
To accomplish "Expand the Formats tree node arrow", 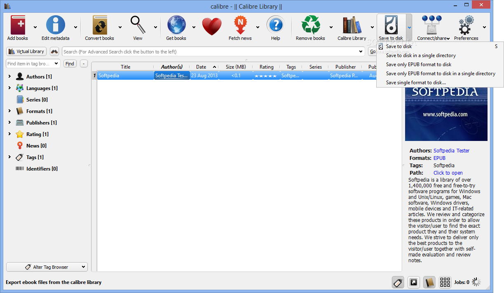I will pyautogui.click(x=9, y=111).
